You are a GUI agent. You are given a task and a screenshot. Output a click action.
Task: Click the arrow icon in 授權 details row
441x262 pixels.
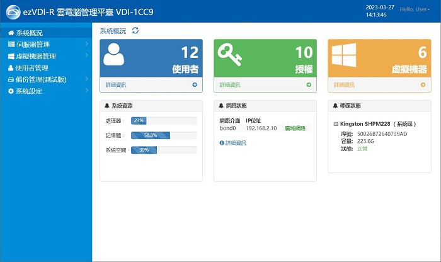click(x=308, y=84)
